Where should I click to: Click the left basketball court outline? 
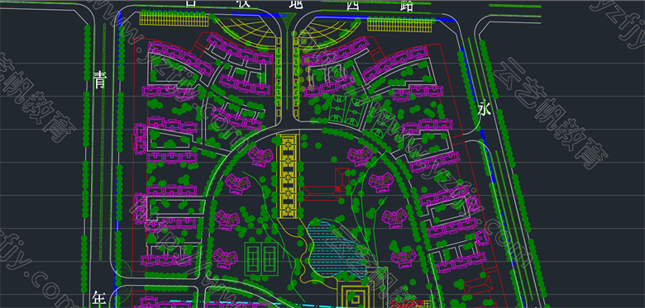337,110
